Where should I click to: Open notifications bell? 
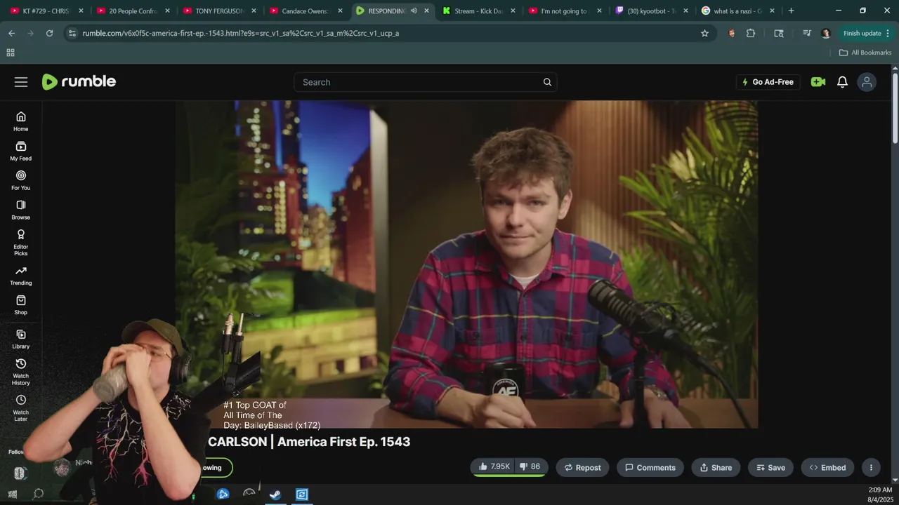tap(843, 82)
